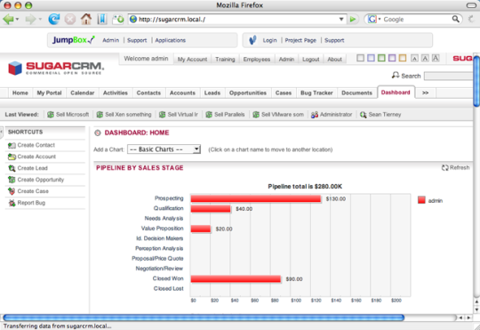Click the Project Page link
The width and height of the screenshot is (480, 330).
tap(300, 40)
